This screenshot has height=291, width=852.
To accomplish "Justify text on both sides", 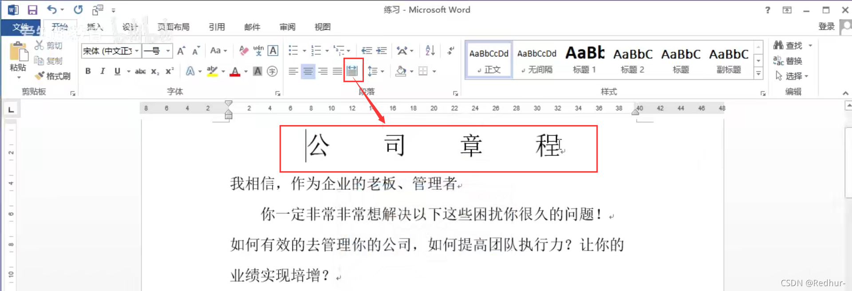I will pos(337,71).
